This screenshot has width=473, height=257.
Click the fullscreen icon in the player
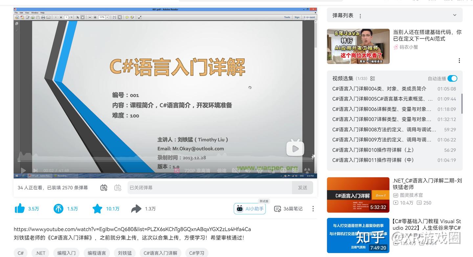(295, 170)
